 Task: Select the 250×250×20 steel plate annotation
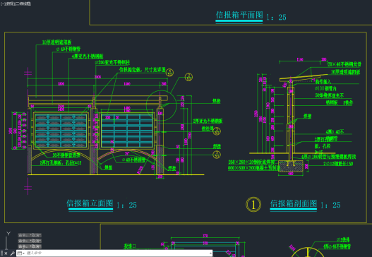pos(251,162)
